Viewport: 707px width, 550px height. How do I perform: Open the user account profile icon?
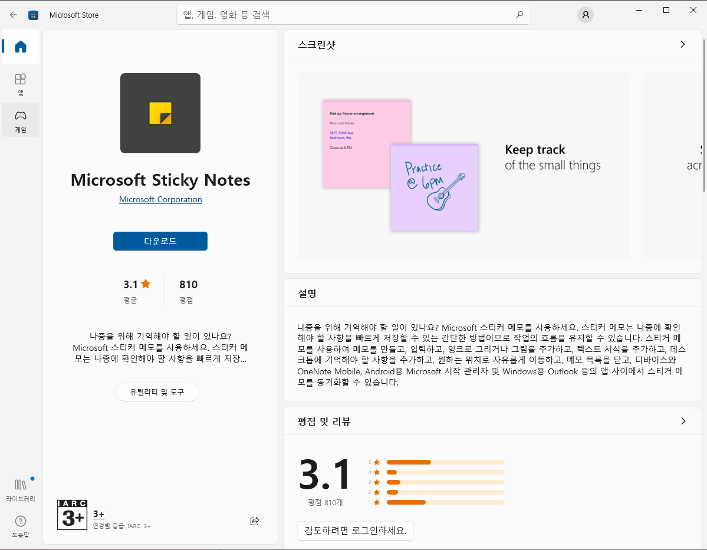pos(586,15)
